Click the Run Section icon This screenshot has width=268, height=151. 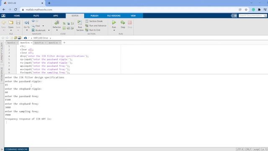pyautogui.click(x=80, y=22)
